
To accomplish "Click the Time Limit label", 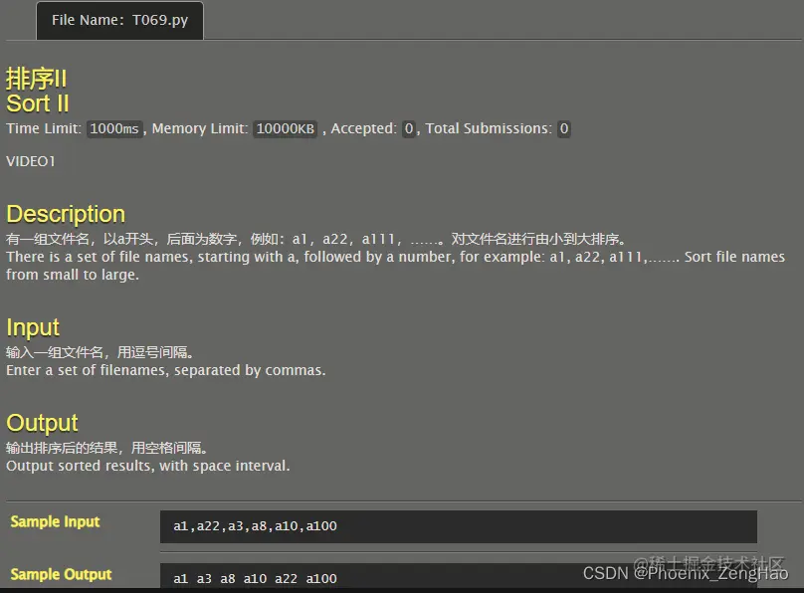I will [44, 128].
